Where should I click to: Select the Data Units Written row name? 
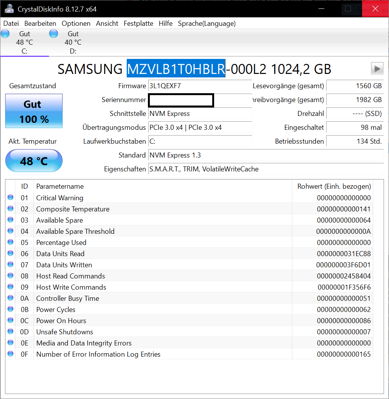point(64,265)
